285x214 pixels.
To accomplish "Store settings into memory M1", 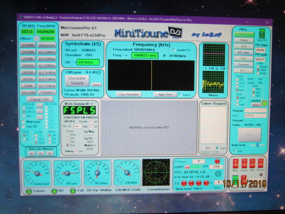I will pos(32,154).
